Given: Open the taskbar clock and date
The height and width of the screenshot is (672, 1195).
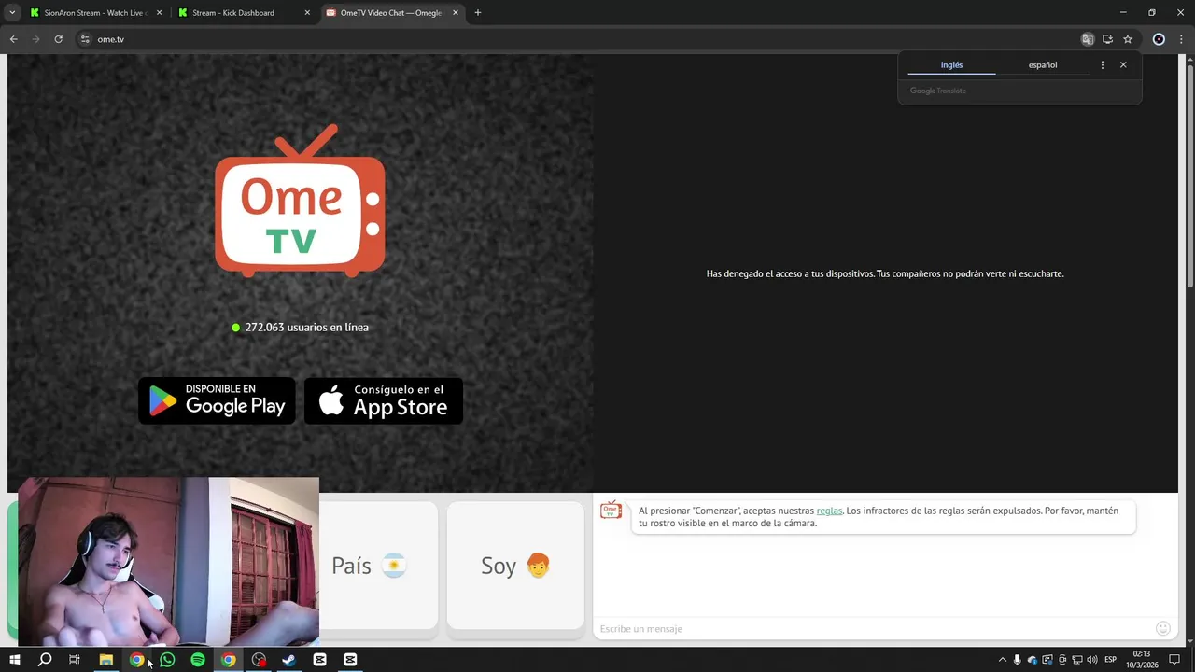Looking at the screenshot, I should tap(1142, 660).
